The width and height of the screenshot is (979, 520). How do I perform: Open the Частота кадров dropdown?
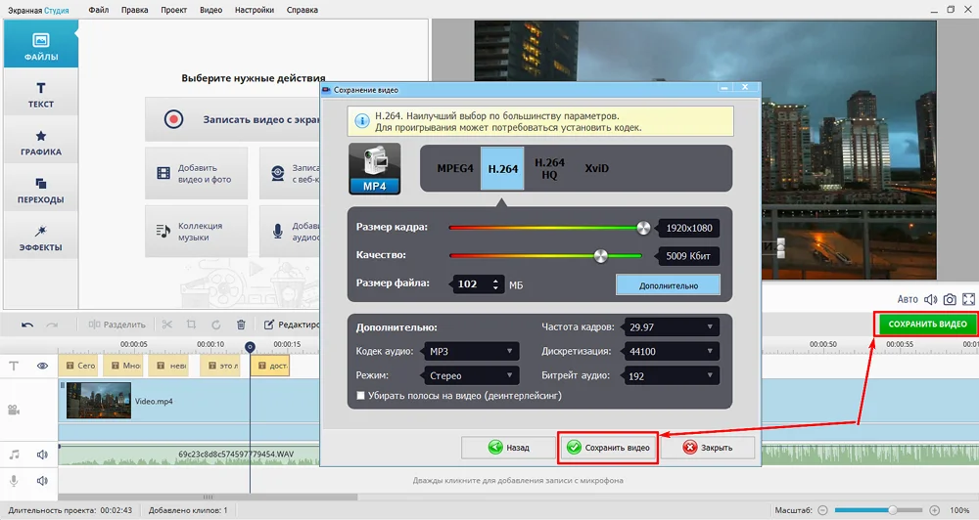pyautogui.click(x=672, y=326)
